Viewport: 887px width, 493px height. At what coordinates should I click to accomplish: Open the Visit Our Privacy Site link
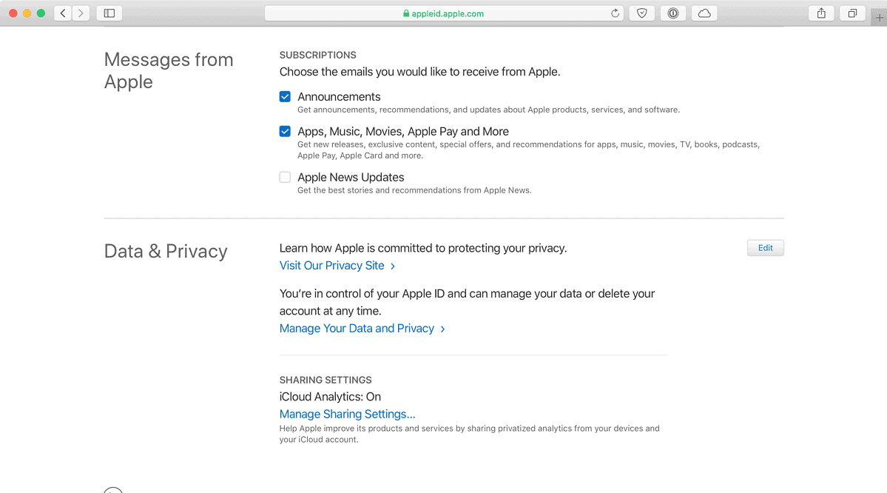click(x=337, y=266)
